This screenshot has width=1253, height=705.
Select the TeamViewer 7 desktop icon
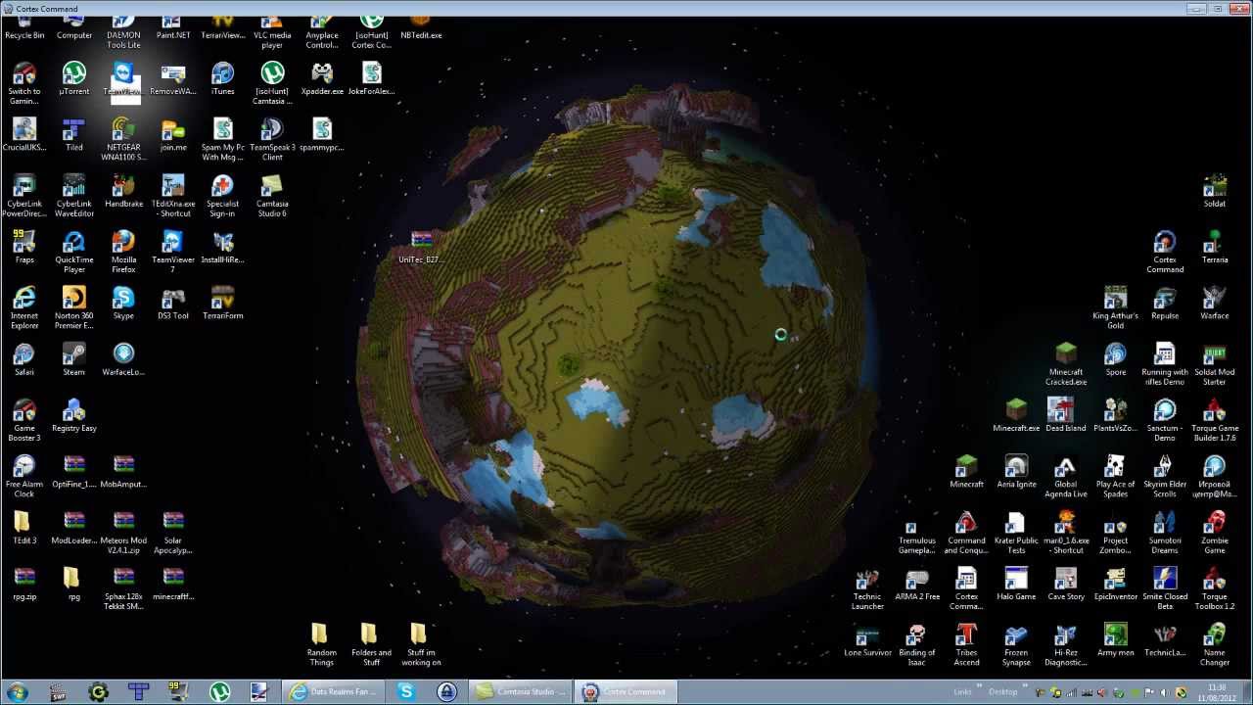tap(173, 252)
